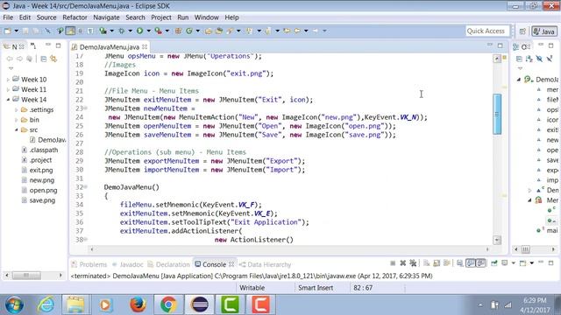Viewport: 561px width, 315px height.
Task: Click the editor vertical scrollbar thumb
Action: point(497,114)
